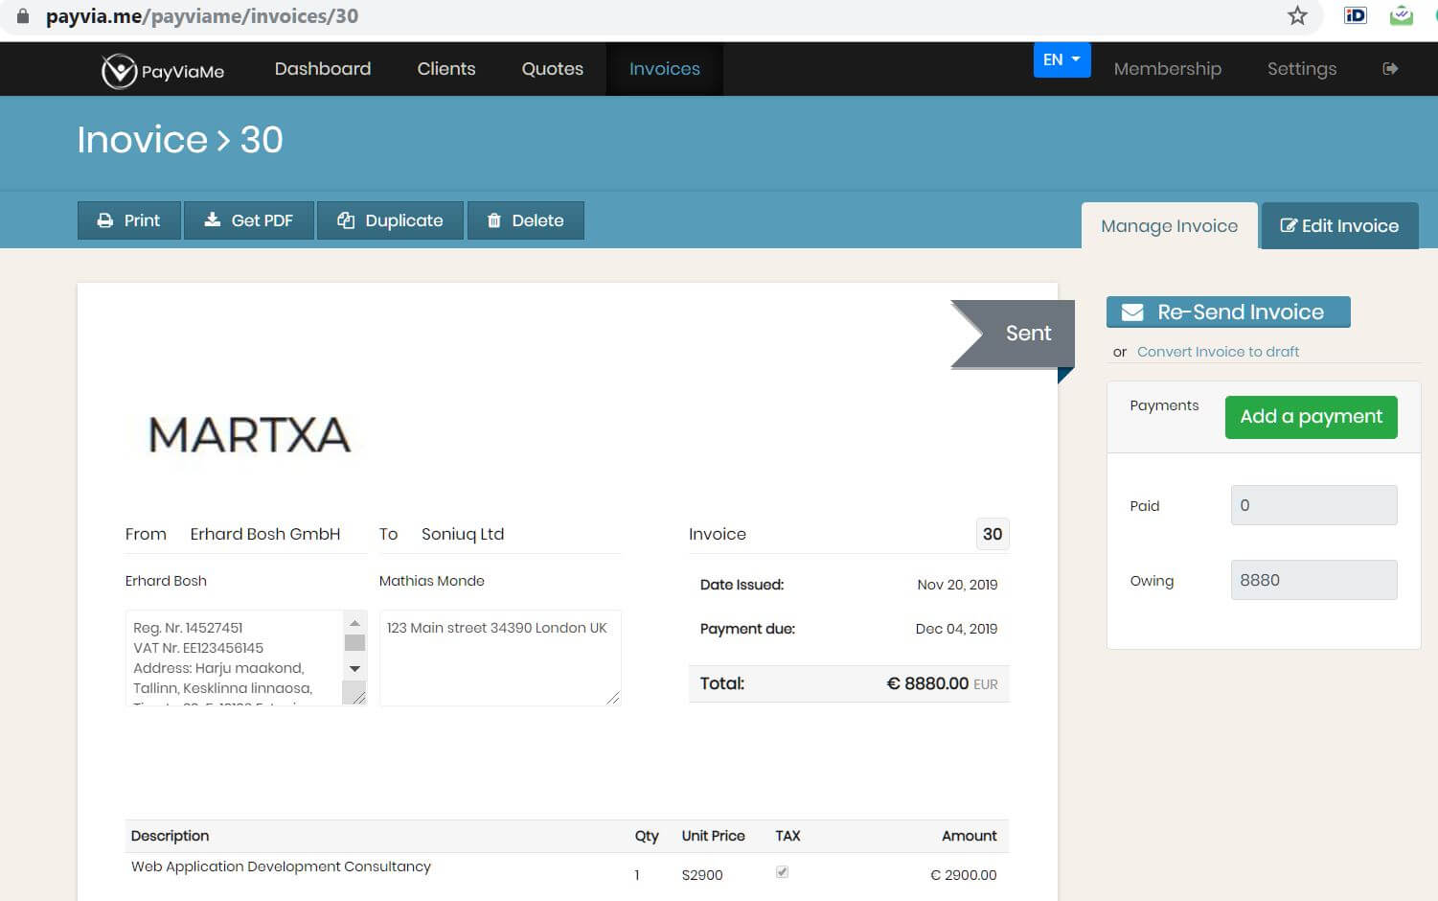Screen dimensions: 1438x901
Task: Click 'Mathias Monde' contact name
Action: 432,581
